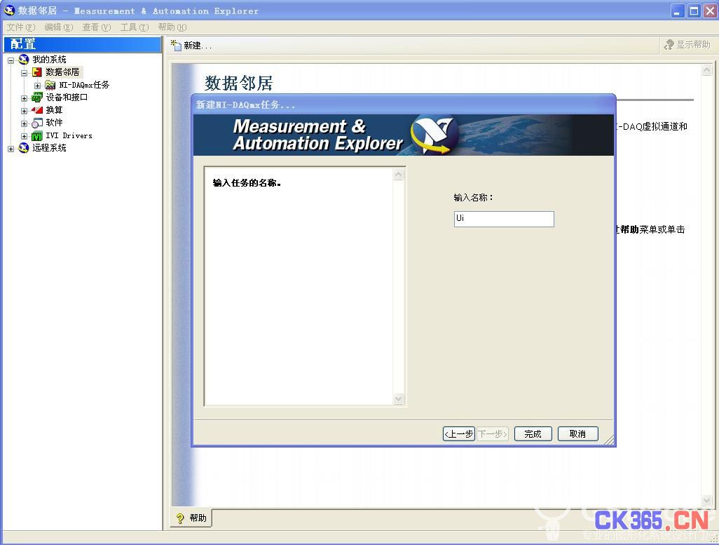Click the task name input field
Viewport: 719px width, 545px height.
[504, 219]
